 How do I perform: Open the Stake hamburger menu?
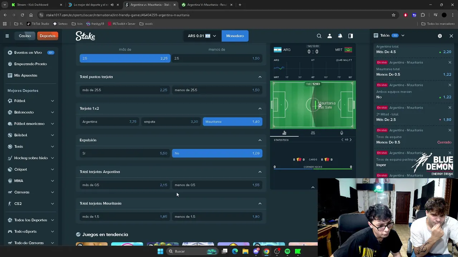tap(7, 36)
